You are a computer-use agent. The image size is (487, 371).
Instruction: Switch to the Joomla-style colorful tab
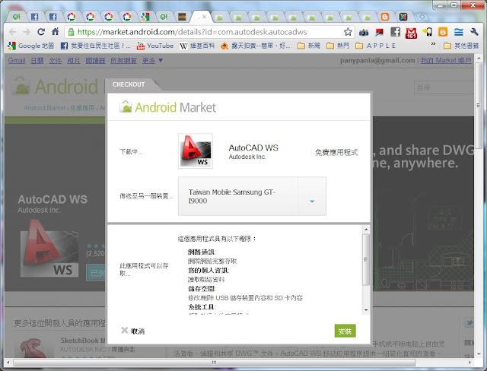tap(403, 17)
